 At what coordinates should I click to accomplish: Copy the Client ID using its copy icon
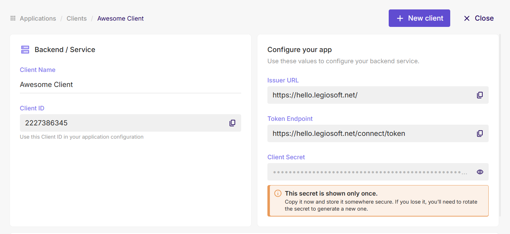(x=232, y=123)
